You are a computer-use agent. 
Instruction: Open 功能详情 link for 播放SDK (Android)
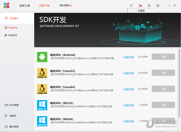[x=128, y=57]
